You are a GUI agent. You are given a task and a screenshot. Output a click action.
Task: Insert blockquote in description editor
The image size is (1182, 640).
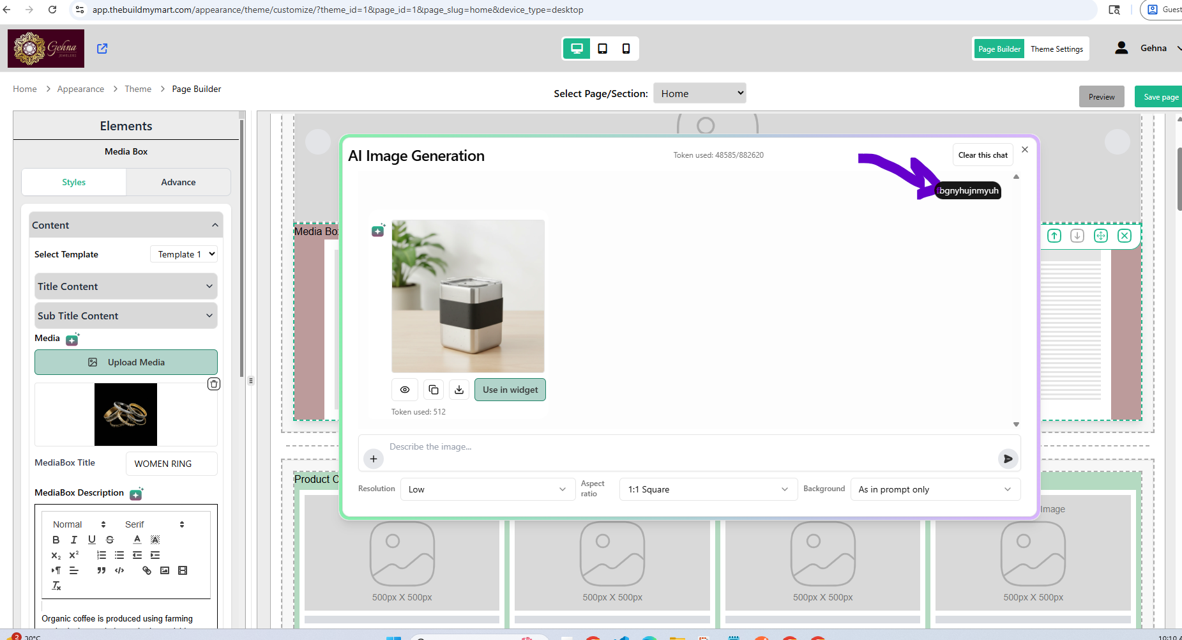(x=102, y=570)
